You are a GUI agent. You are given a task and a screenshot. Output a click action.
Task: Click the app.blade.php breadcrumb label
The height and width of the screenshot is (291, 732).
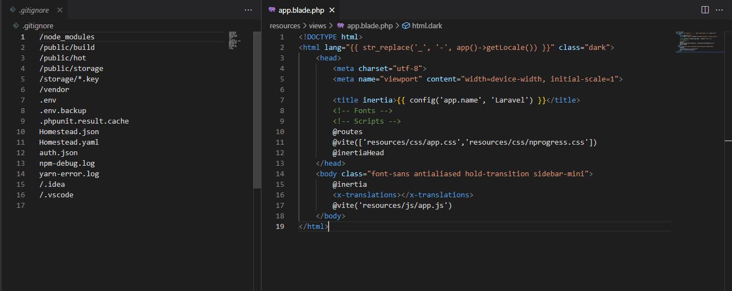coord(370,25)
